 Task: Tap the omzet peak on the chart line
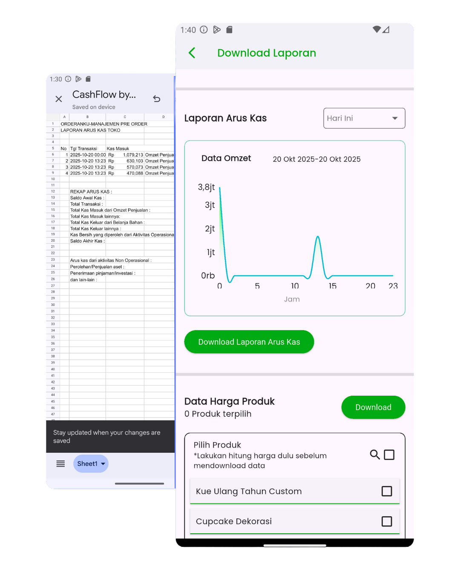pos(318,237)
